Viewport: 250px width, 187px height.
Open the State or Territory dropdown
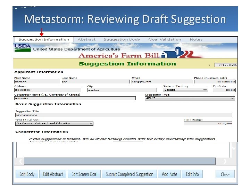[185, 90]
